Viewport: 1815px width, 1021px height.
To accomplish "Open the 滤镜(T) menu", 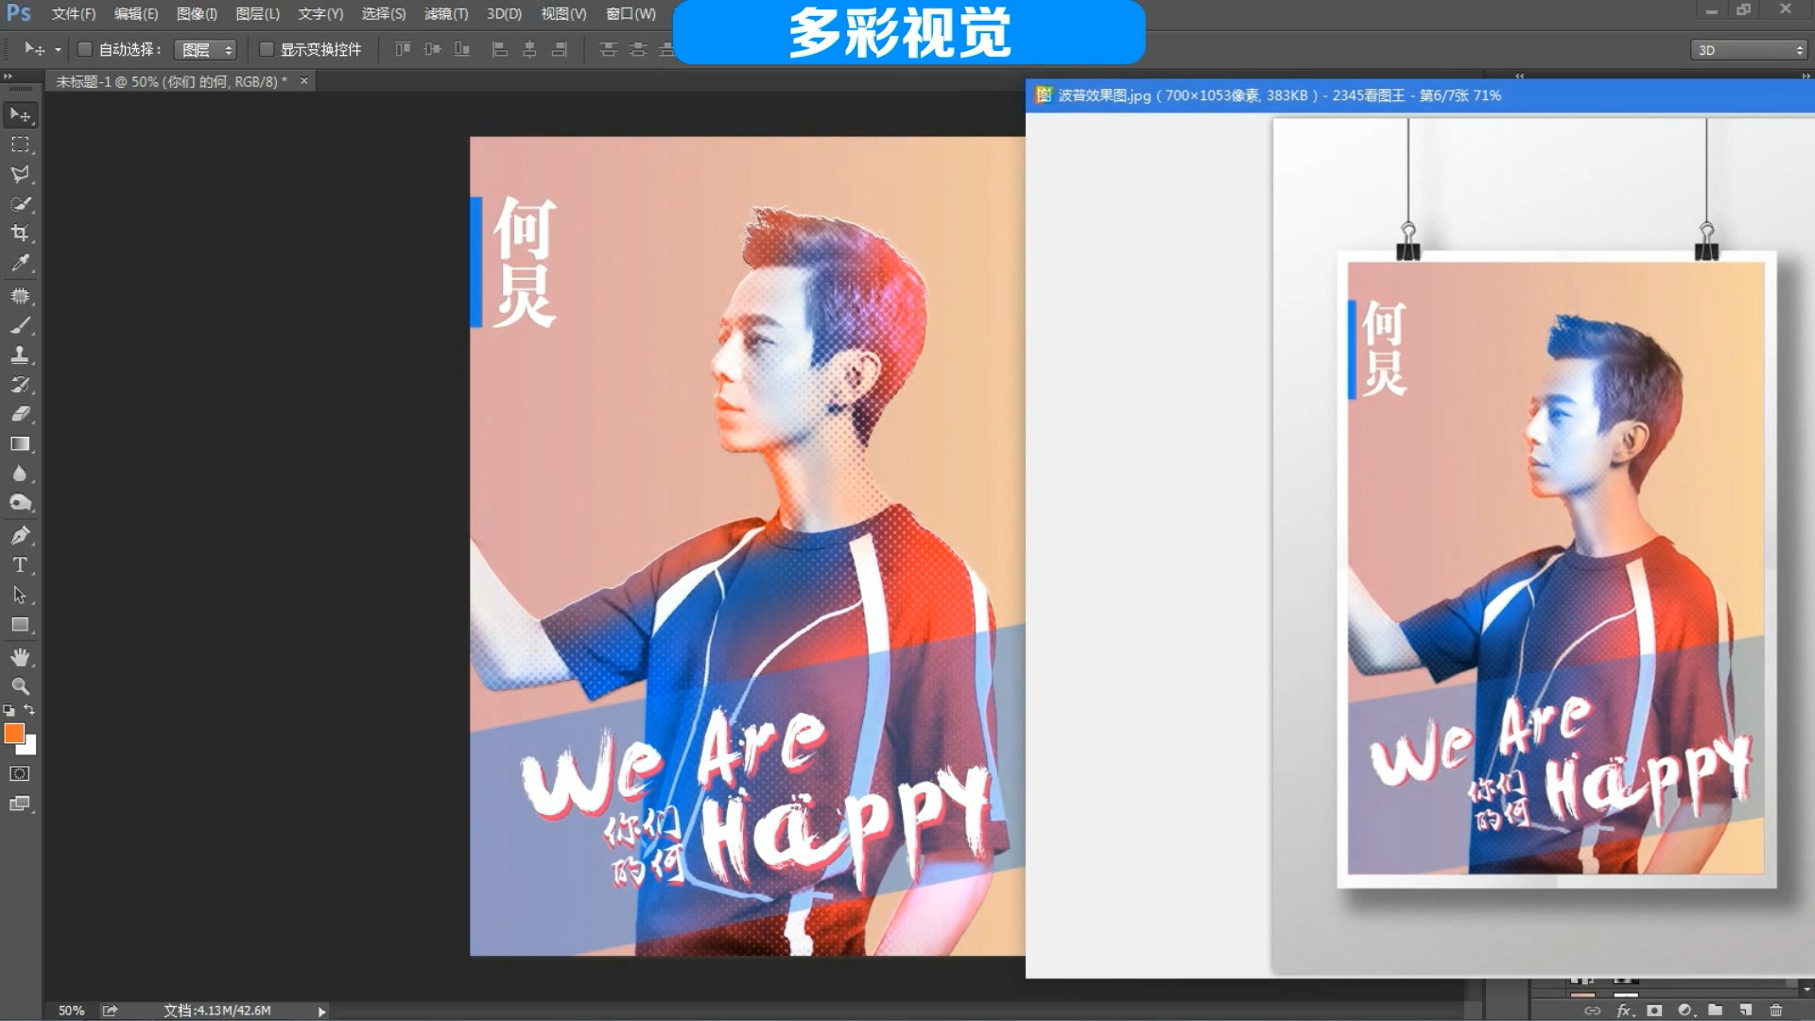I will click(x=445, y=14).
